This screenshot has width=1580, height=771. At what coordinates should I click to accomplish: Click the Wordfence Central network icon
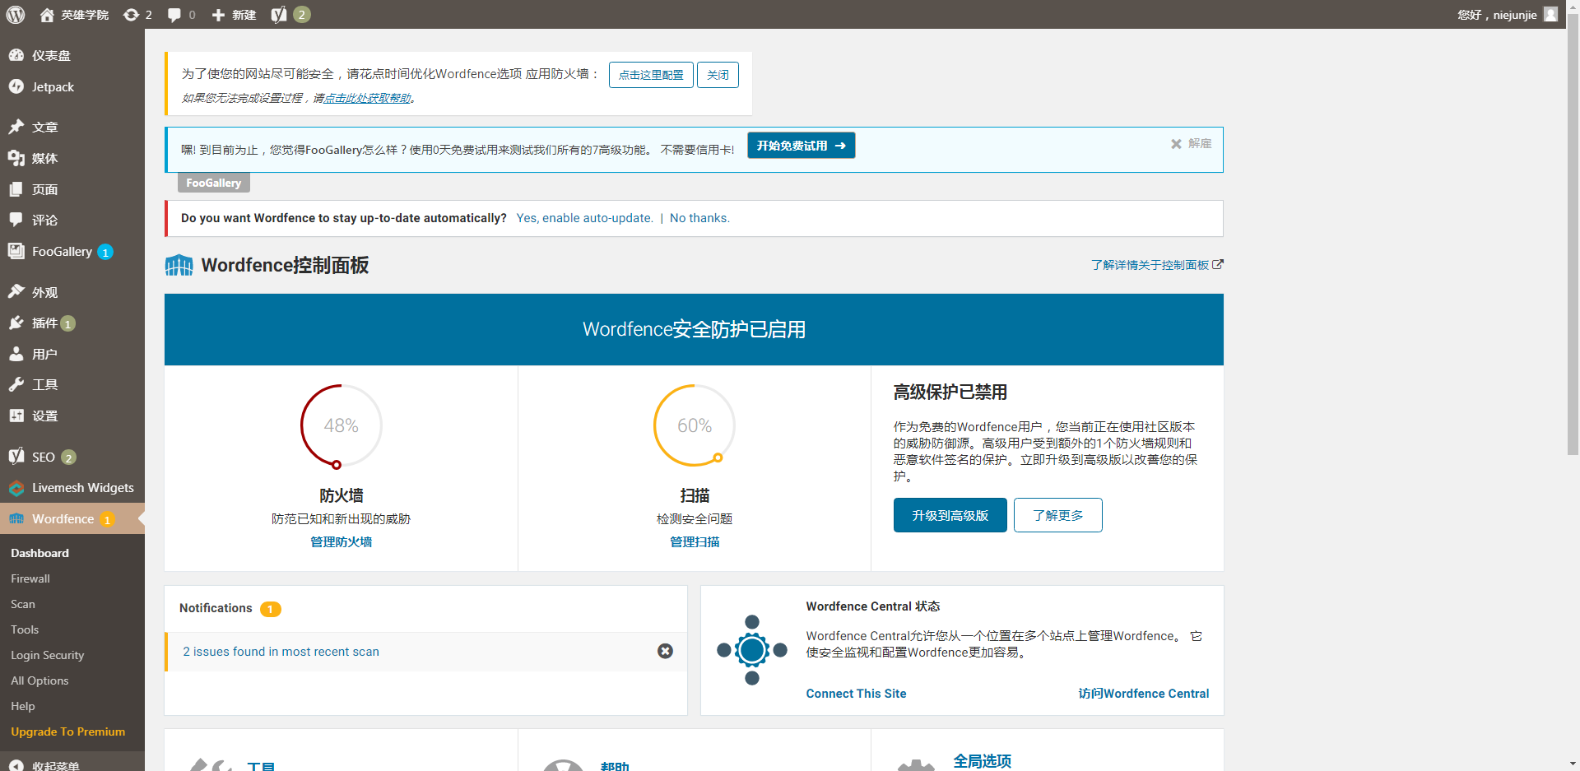[x=751, y=650]
